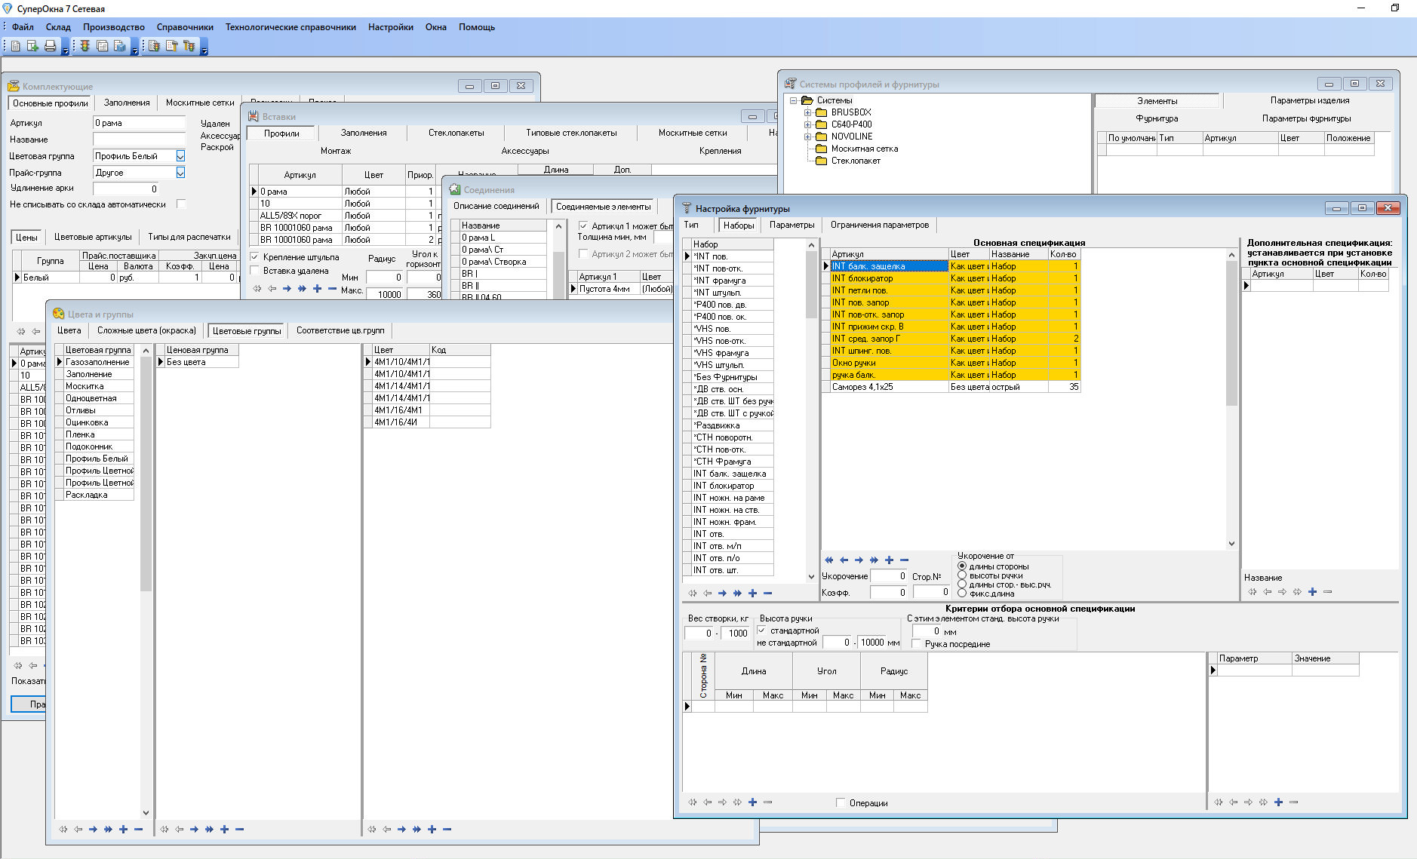This screenshot has height=859, width=1417.
Task: Add record in Цветовая группа list navigator
Action: point(123,830)
